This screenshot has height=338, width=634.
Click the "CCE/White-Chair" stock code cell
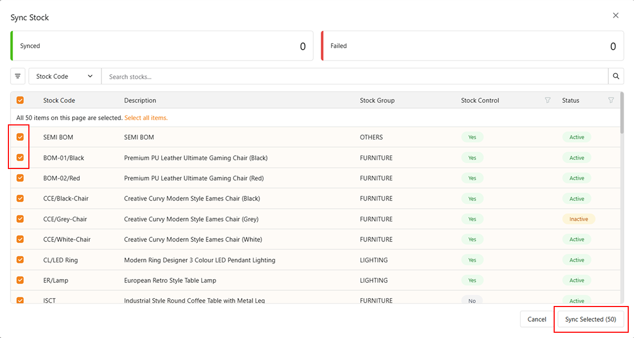[67, 239]
